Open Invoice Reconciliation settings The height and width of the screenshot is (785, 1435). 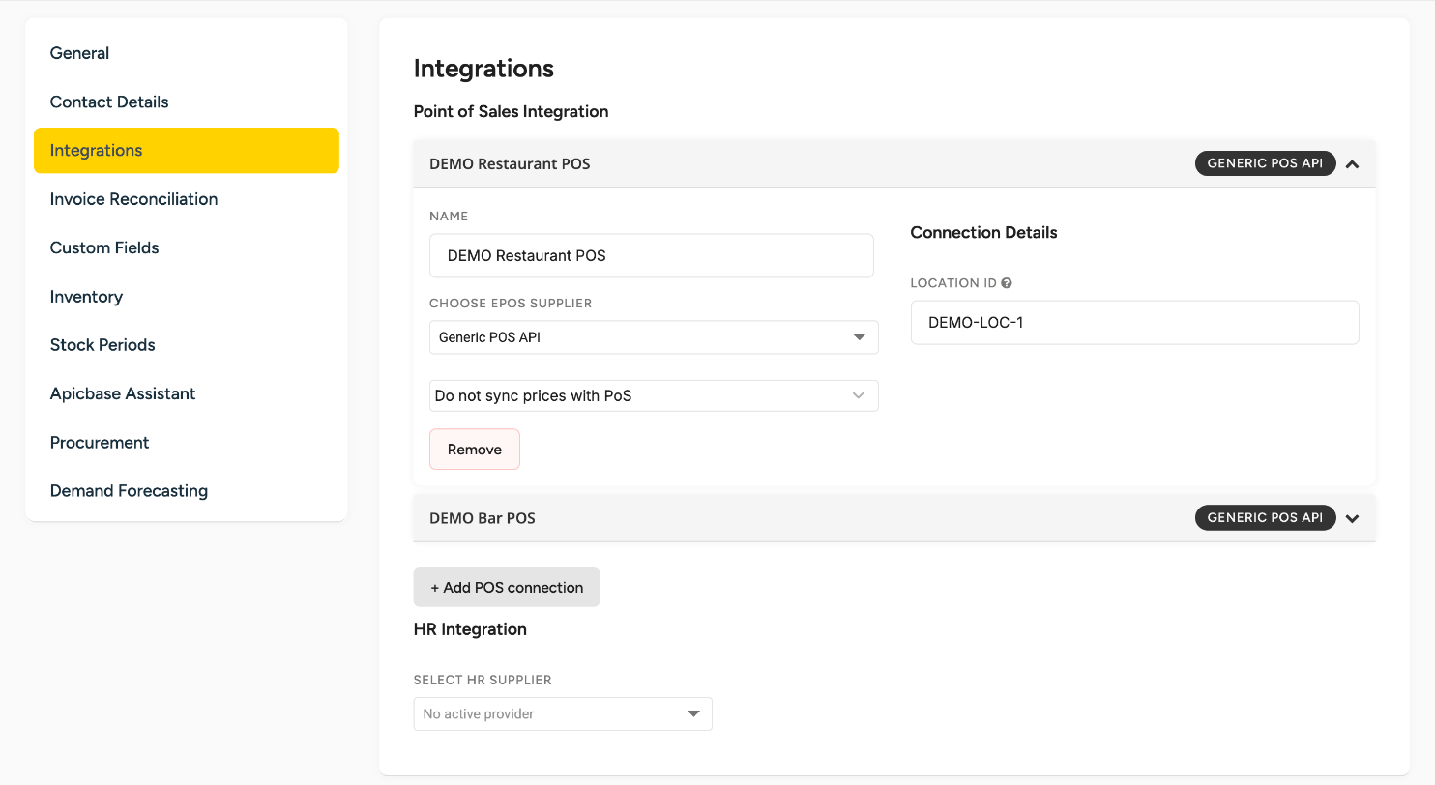tap(133, 199)
